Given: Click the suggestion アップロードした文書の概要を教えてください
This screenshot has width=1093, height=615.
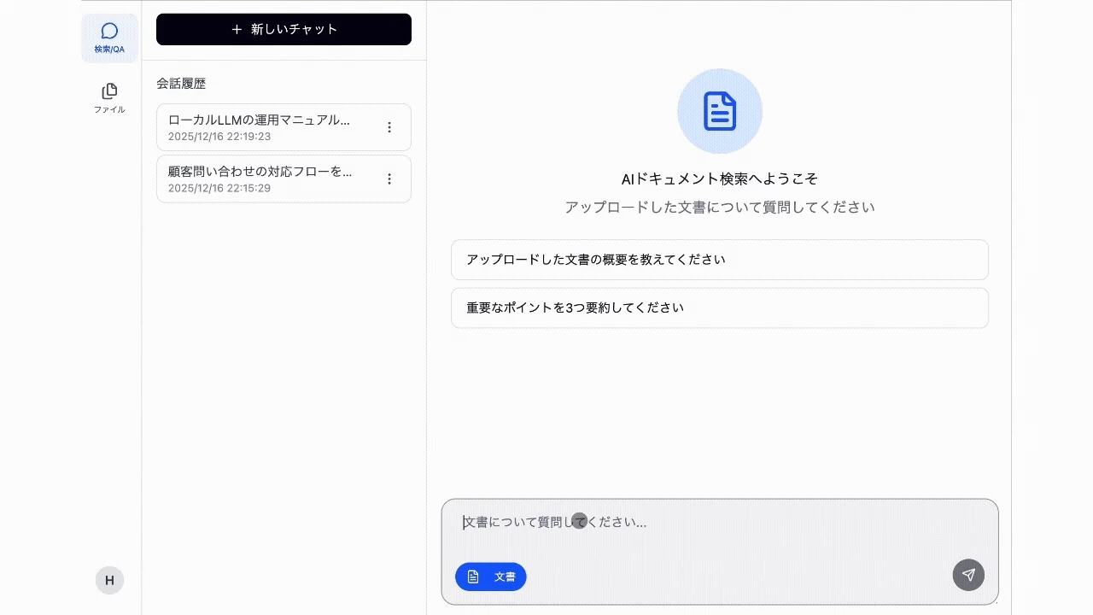Looking at the screenshot, I should (720, 260).
